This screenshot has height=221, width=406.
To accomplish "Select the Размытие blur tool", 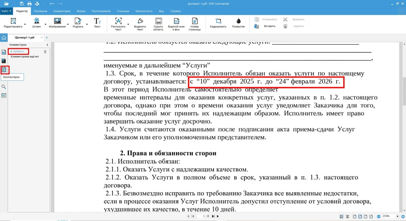I will [238, 23].
